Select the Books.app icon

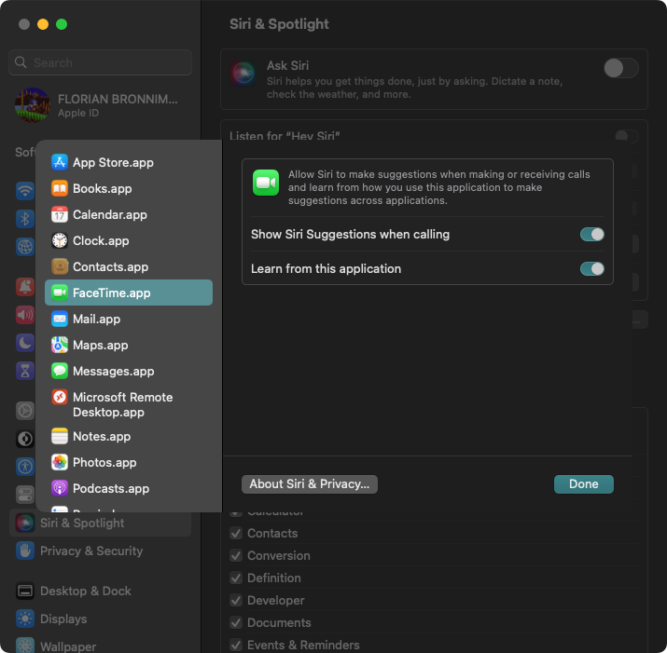[60, 188]
